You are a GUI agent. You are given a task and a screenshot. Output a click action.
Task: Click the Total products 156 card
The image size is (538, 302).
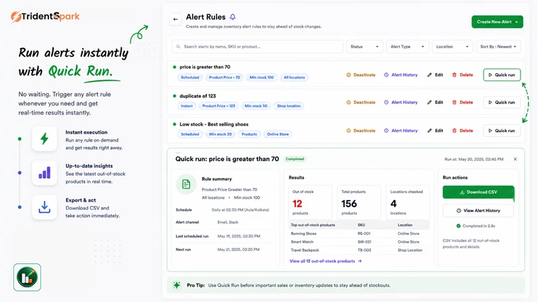tap(359, 203)
